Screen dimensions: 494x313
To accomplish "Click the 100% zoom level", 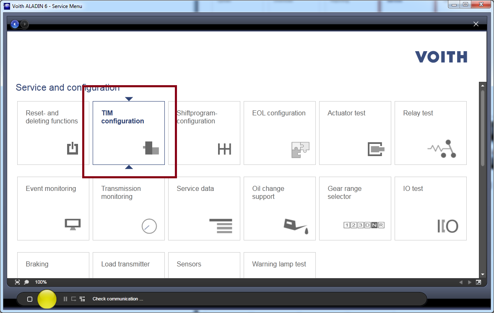I will click(x=41, y=282).
